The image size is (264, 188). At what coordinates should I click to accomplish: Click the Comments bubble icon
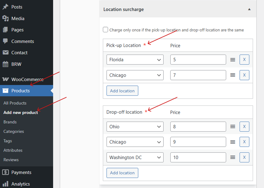point(5,41)
